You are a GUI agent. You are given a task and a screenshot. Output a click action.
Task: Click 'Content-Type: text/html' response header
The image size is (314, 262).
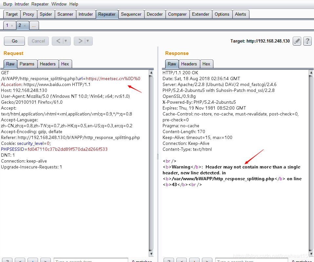click(187, 149)
